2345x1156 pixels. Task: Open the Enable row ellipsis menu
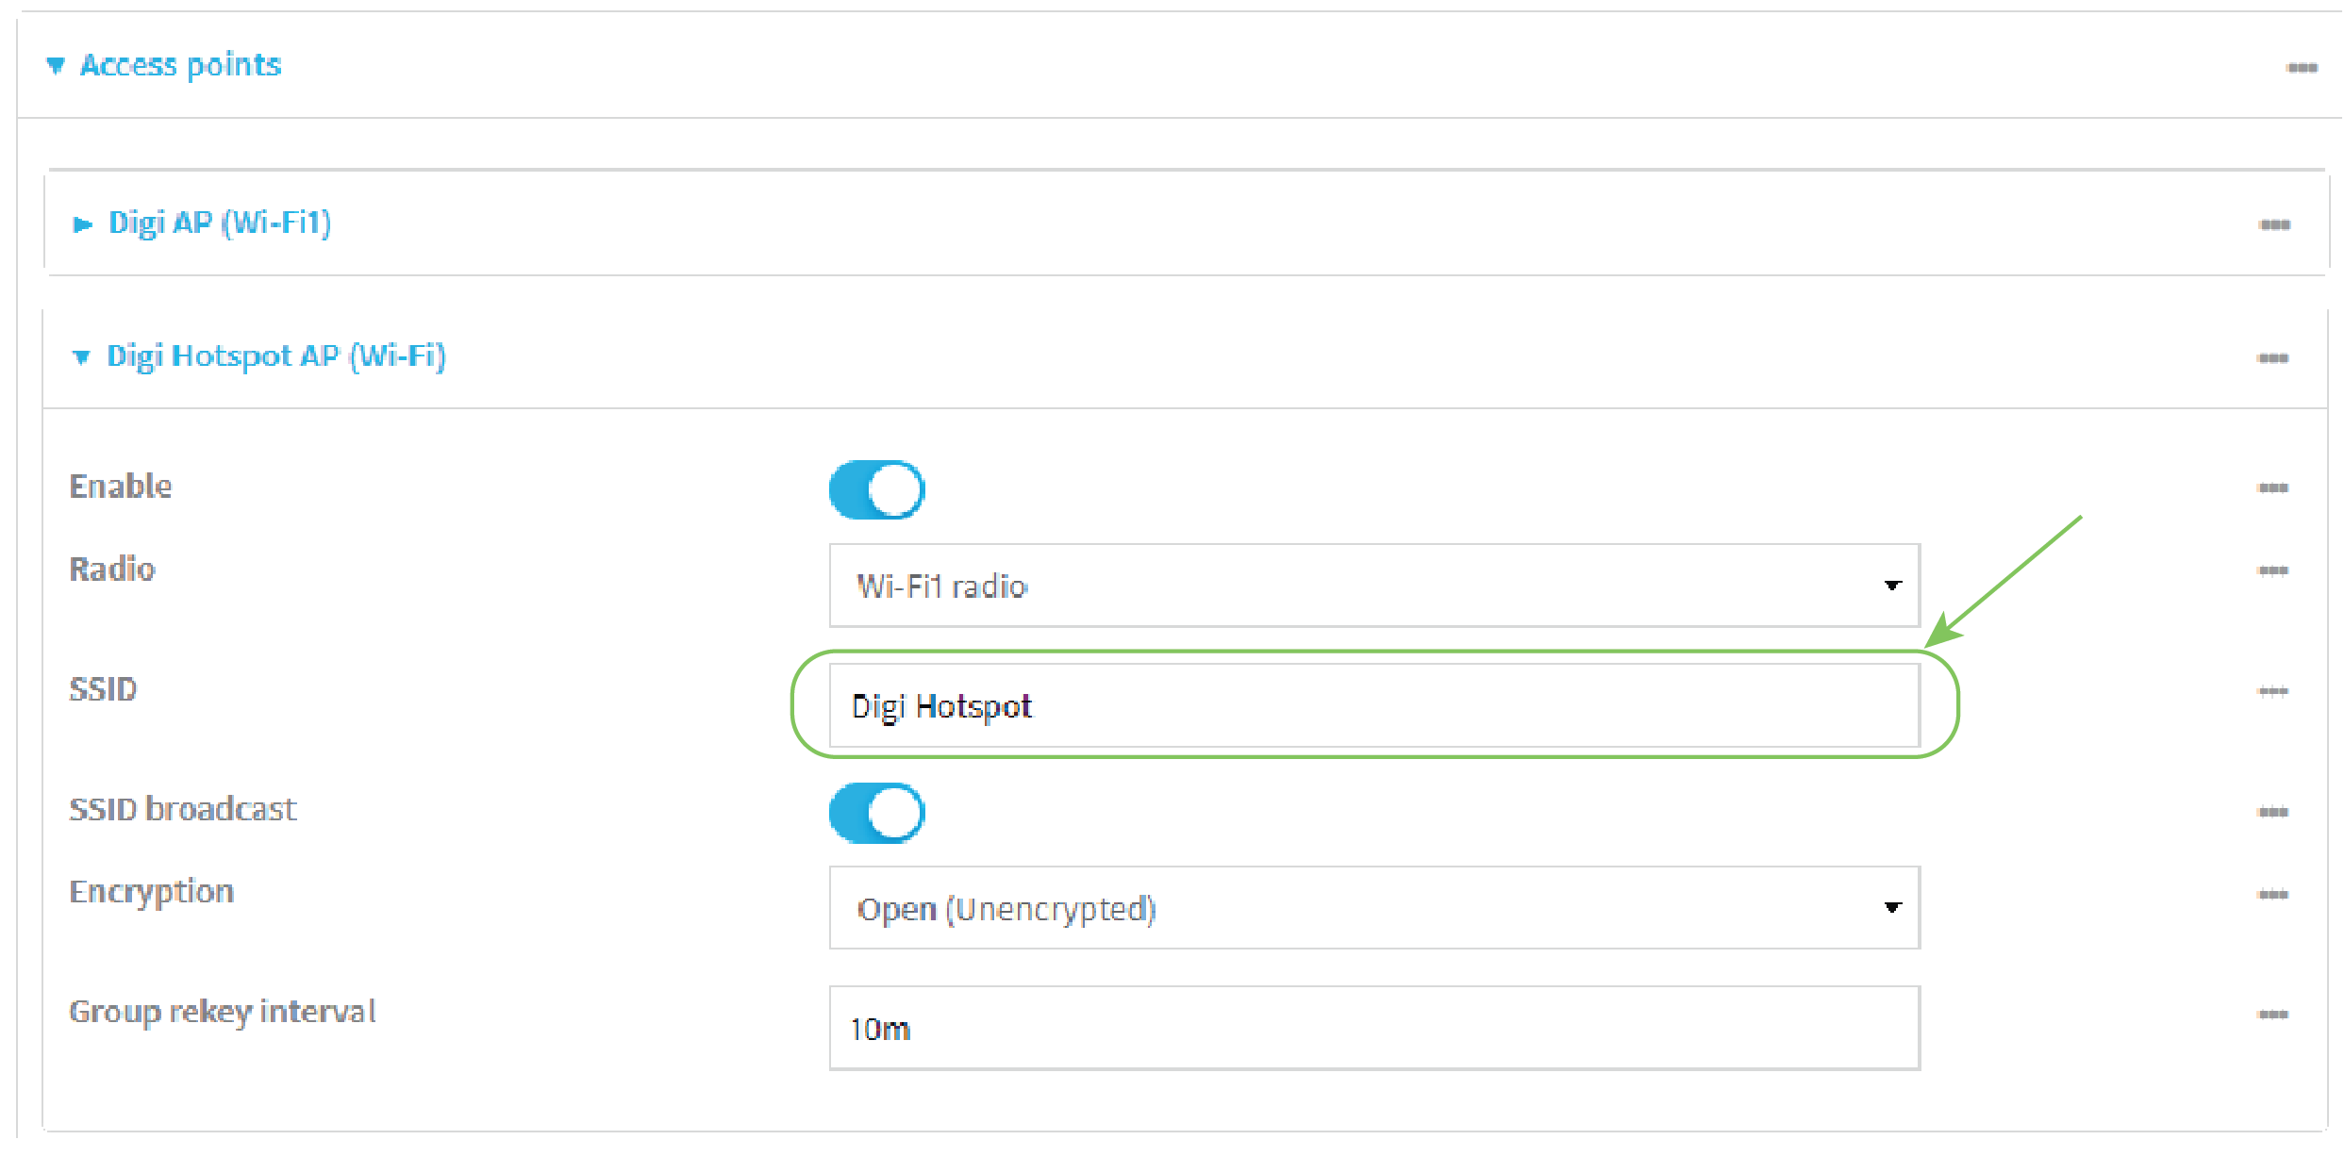pyautogui.click(x=2273, y=488)
